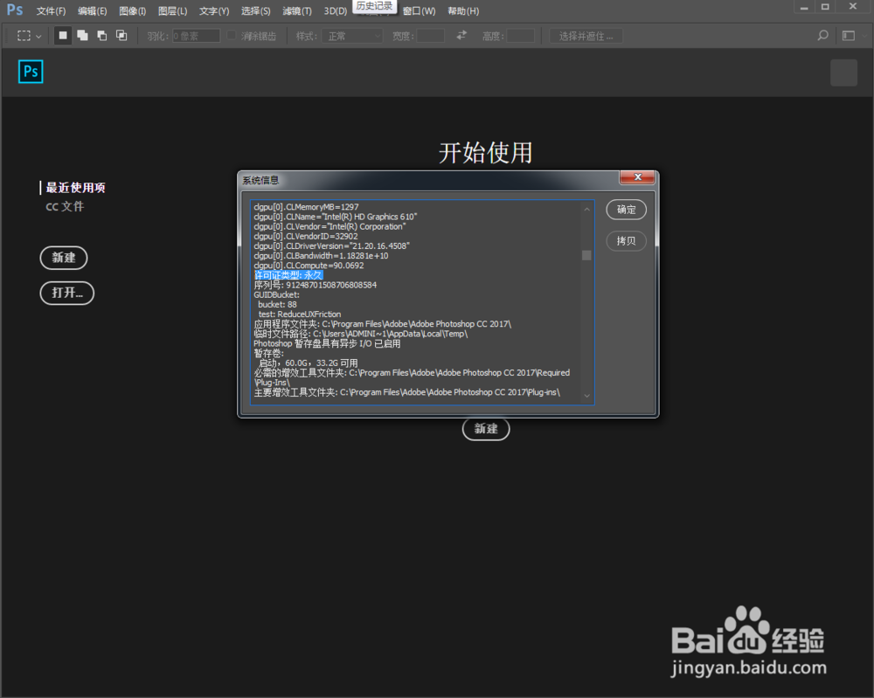Viewport: 874px width, 698px height.
Task: Swap width and height arrows icon
Action: pyautogui.click(x=461, y=36)
